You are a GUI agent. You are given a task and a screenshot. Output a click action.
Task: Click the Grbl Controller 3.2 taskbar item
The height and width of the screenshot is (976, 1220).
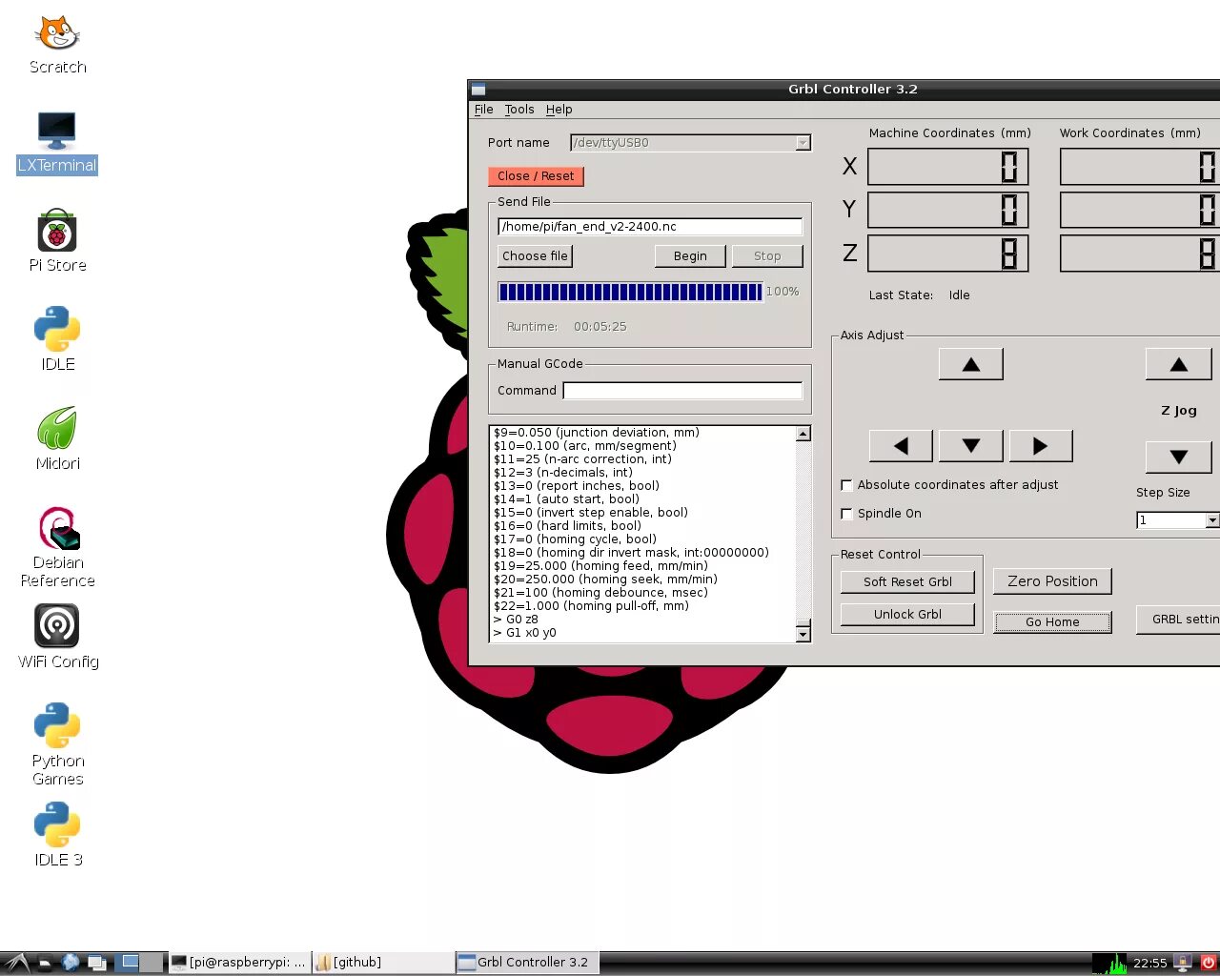(x=527, y=963)
